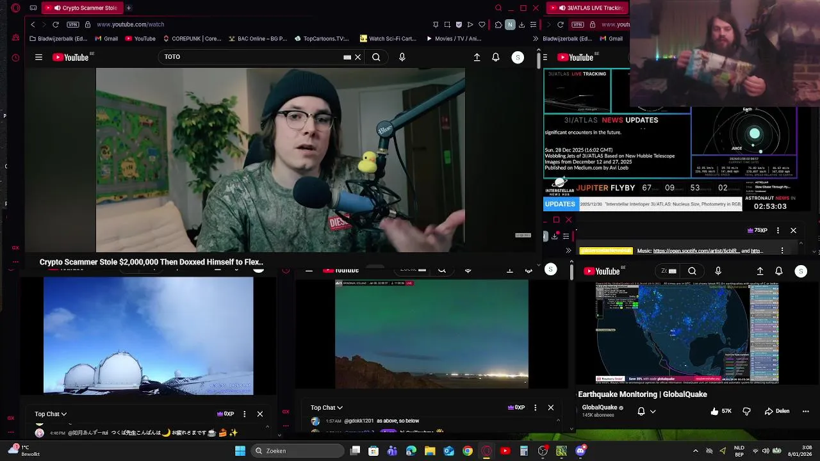Toggle the VPN badge in main address bar

pos(72,24)
